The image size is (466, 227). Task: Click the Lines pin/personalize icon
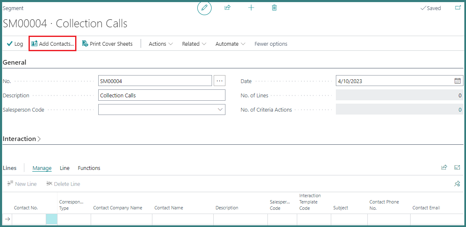pyautogui.click(x=457, y=184)
